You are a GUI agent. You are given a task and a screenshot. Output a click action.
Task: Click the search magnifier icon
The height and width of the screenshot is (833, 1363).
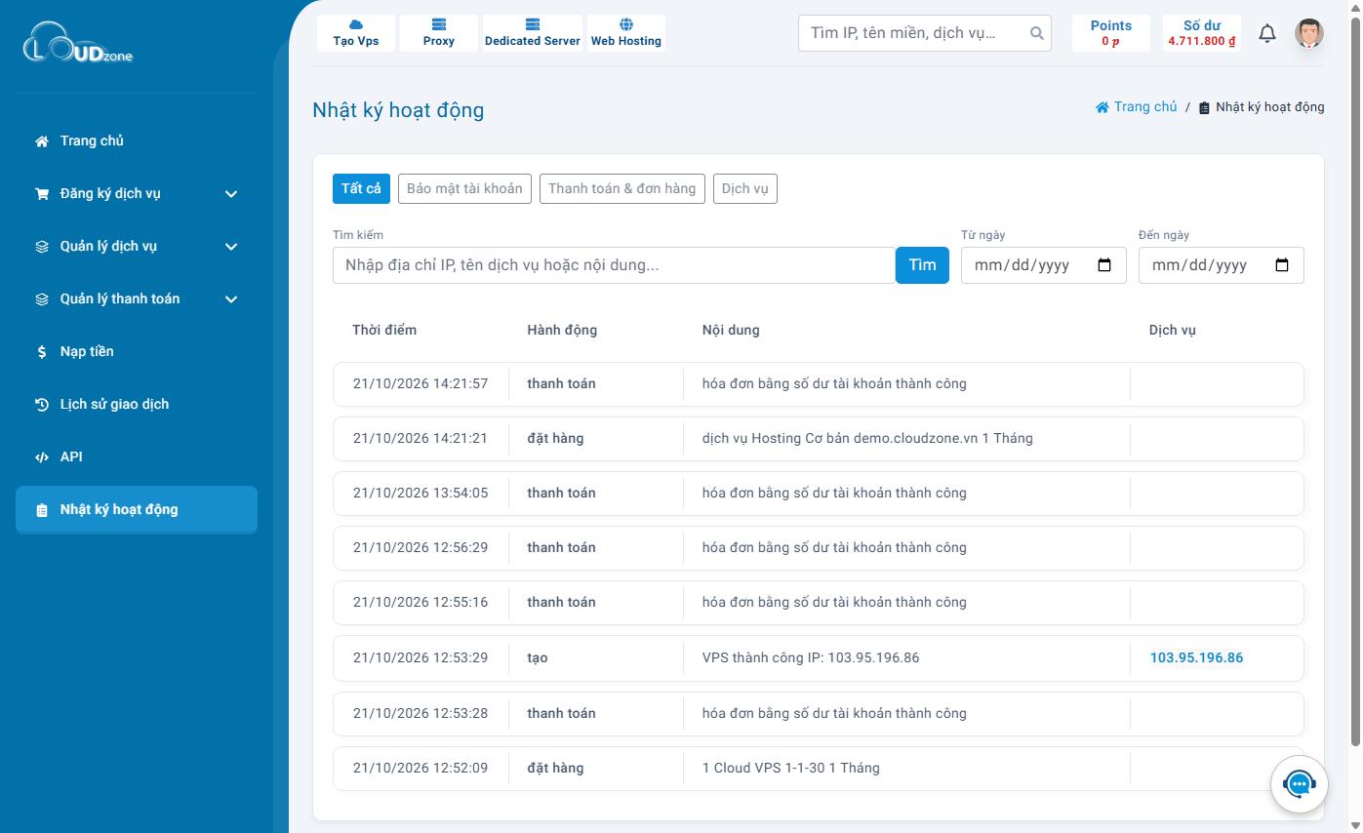(x=1036, y=33)
